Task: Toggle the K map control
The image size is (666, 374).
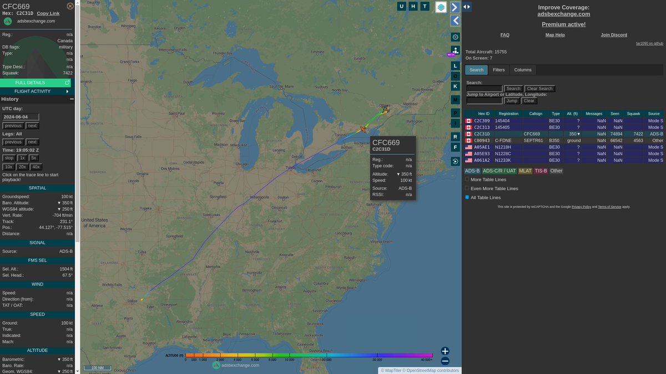Action: click(x=455, y=86)
